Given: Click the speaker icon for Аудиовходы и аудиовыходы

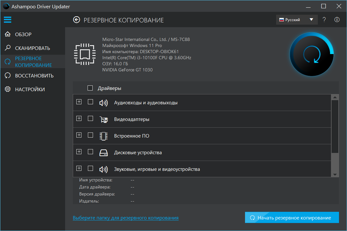Looking at the screenshot, I should pyautogui.click(x=104, y=103).
